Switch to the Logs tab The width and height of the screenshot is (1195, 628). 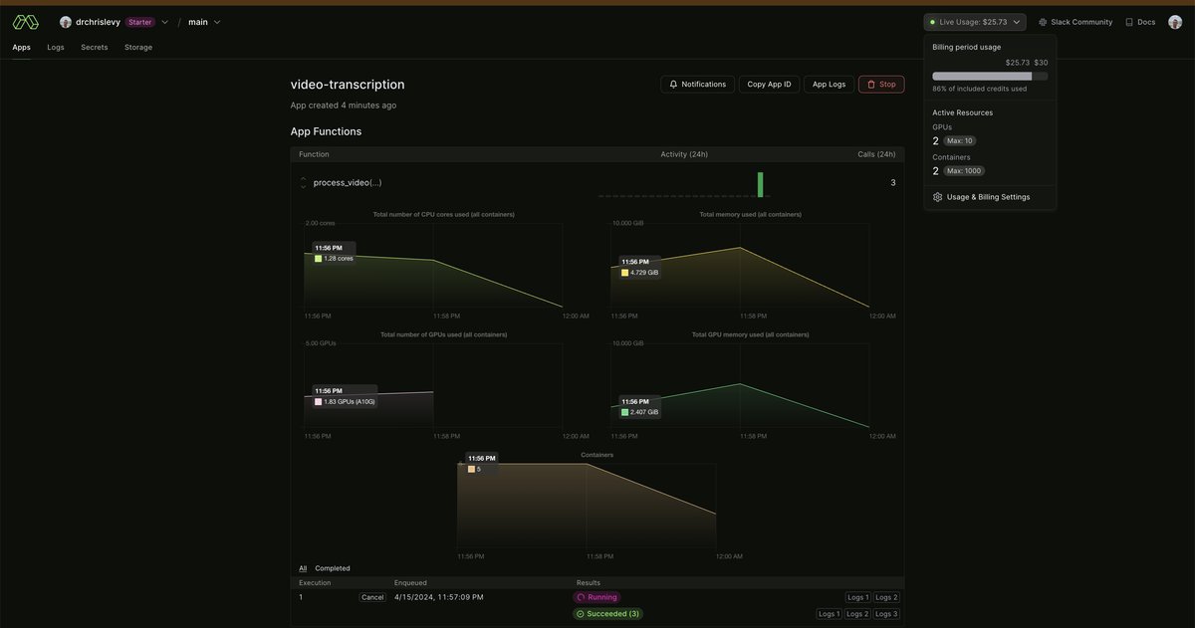click(56, 47)
